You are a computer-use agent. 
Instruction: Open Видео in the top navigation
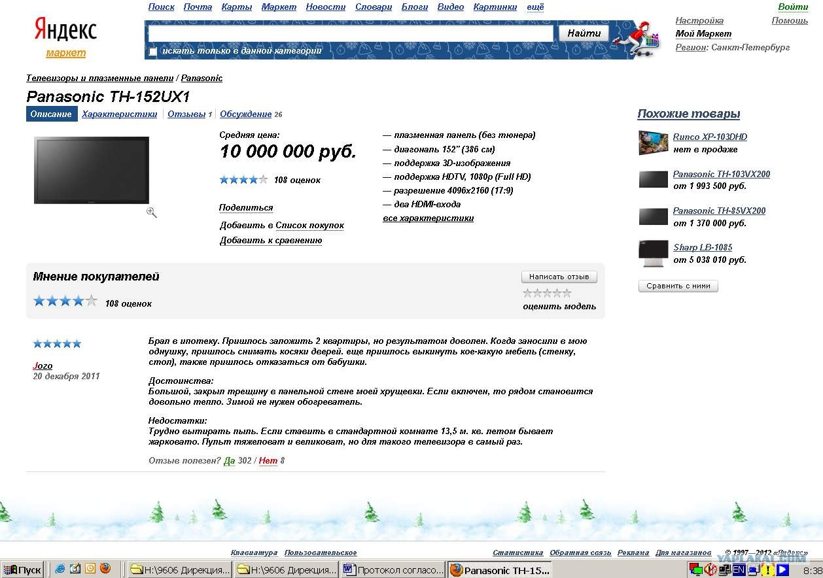click(451, 7)
